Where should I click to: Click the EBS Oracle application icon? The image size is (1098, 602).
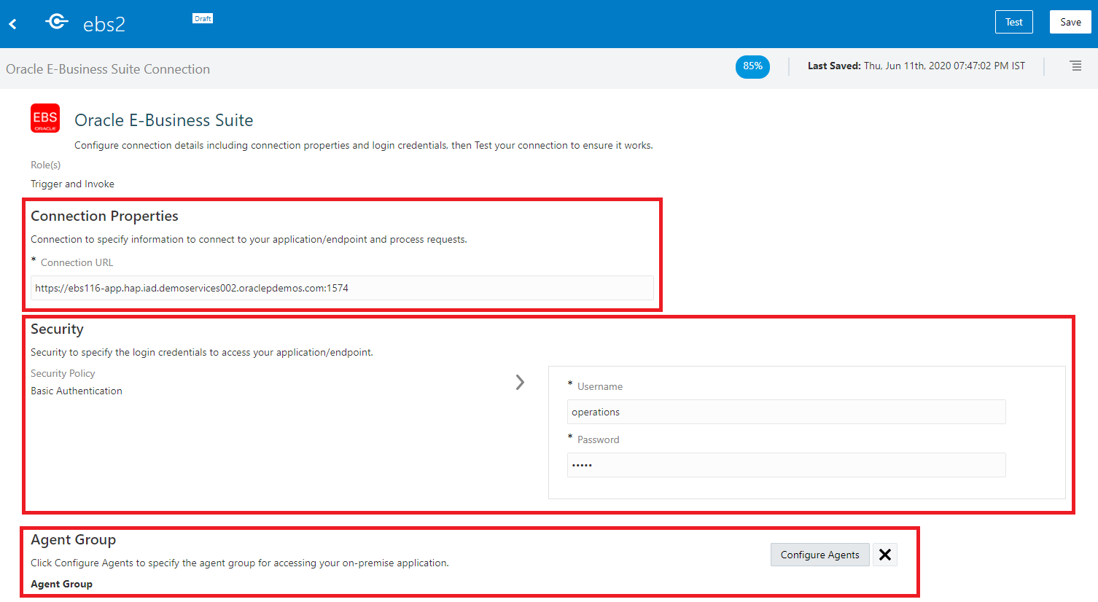coord(44,118)
